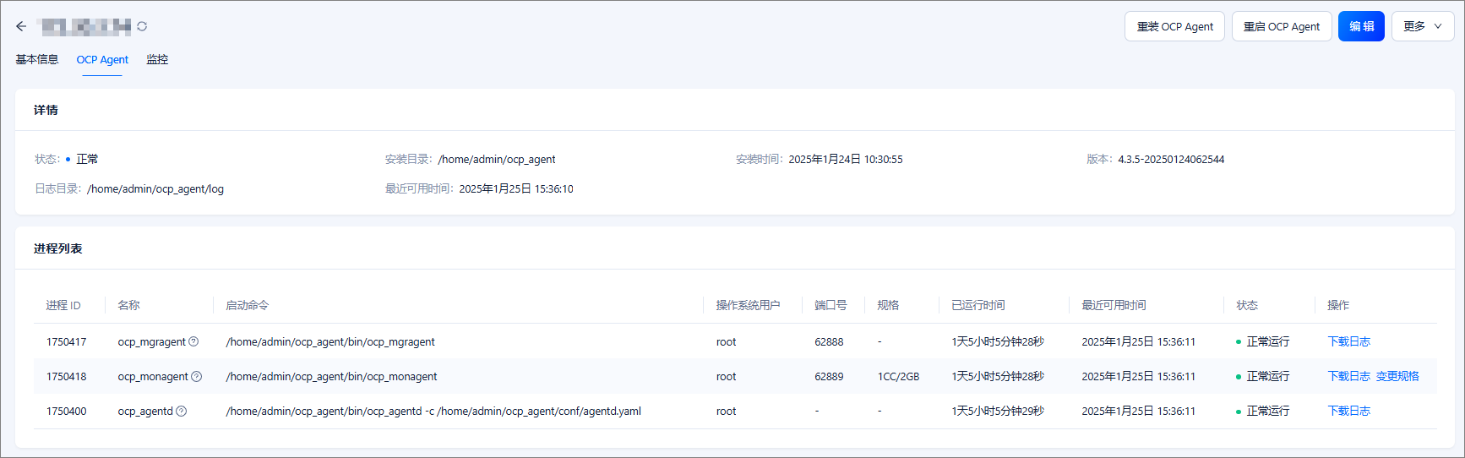Click the ocp_mgragent process name
This screenshot has height=458, width=1465.
pyautogui.click(x=151, y=341)
